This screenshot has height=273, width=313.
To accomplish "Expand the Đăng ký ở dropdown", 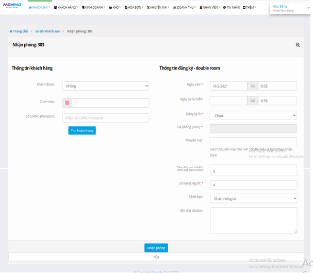I will coord(253,115).
